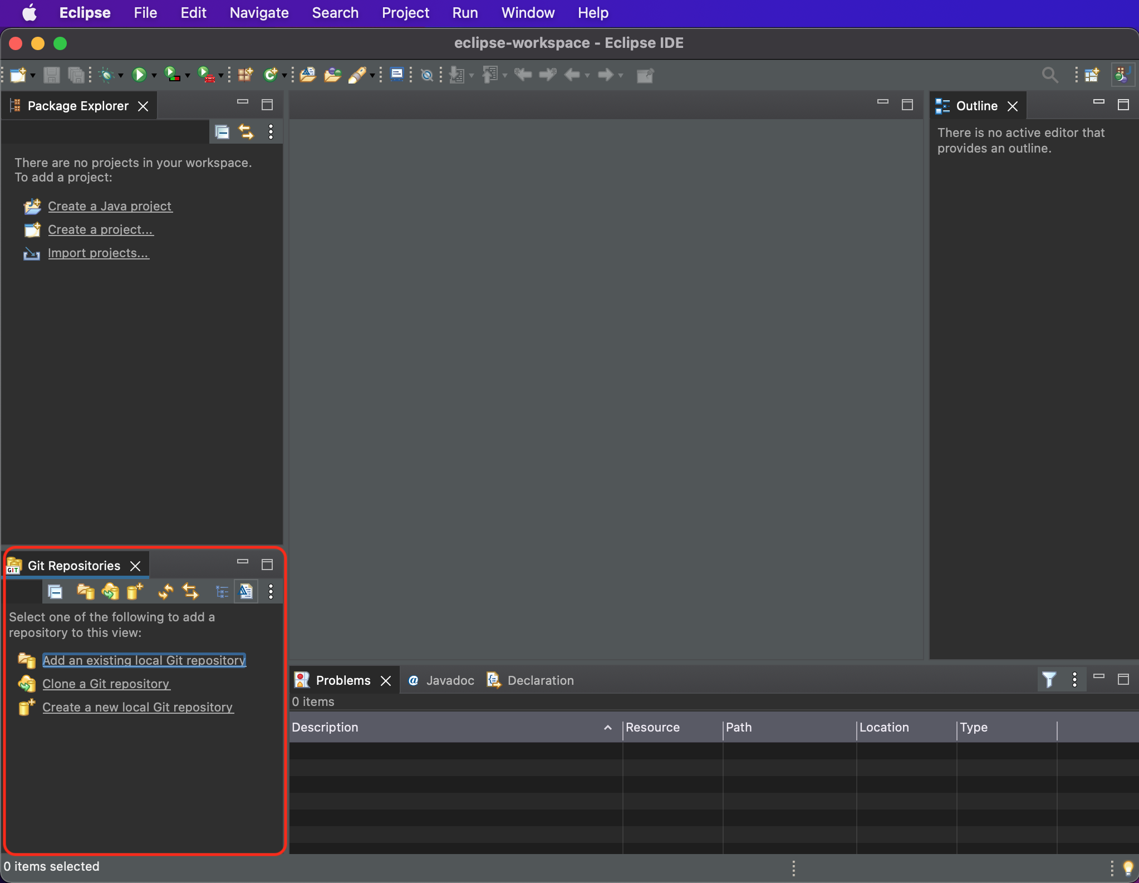Open Package Explorer view menu (three dots)

click(271, 132)
